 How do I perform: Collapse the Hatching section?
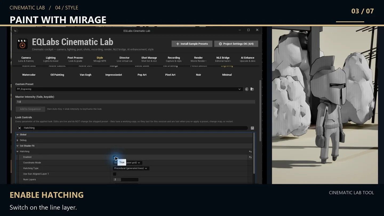(17, 151)
